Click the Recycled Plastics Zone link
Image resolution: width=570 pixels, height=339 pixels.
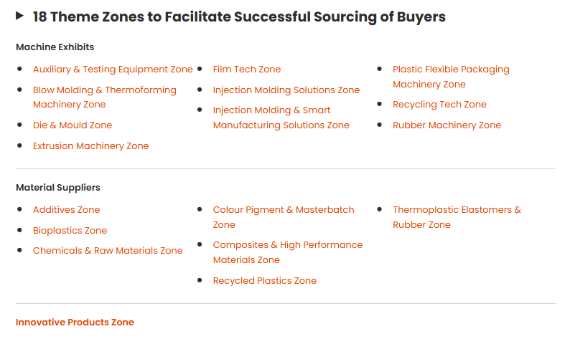click(x=264, y=281)
